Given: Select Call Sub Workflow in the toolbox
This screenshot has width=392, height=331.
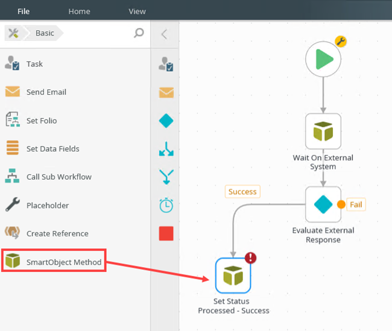Looking at the screenshot, I should (x=58, y=177).
